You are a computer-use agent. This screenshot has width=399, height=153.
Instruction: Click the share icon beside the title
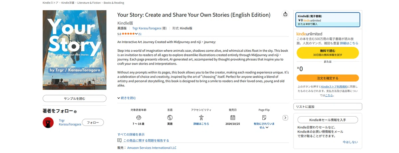click(x=285, y=14)
